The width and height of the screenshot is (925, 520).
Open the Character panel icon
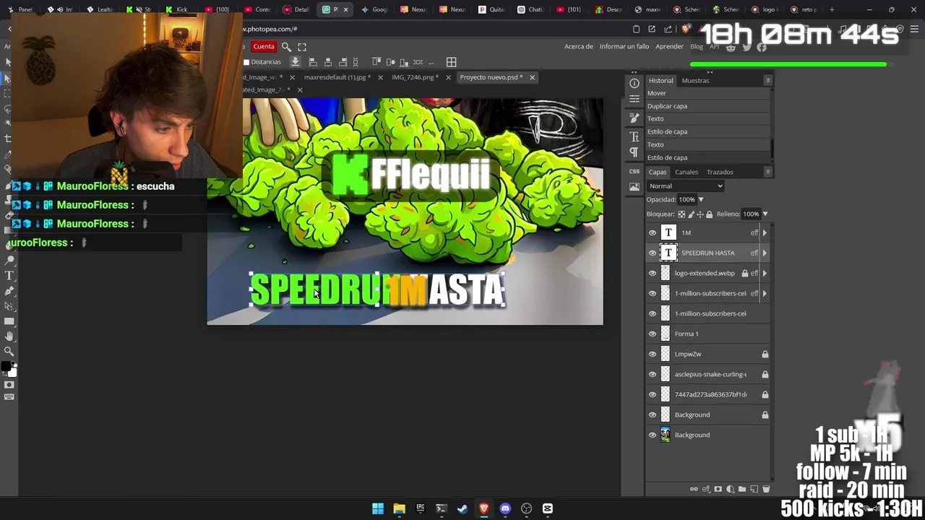click(634, 136)
